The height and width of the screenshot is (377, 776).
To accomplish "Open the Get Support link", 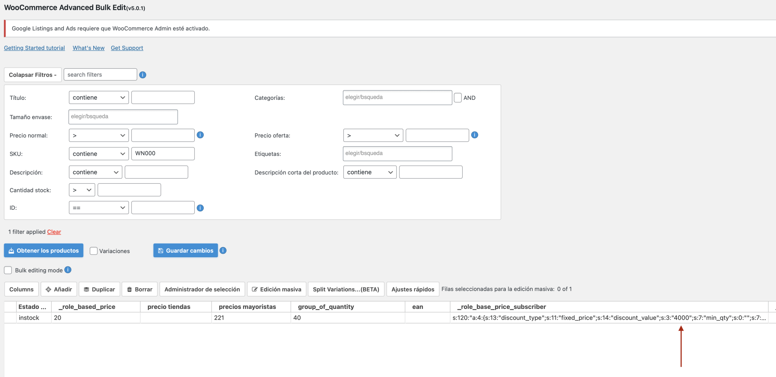I will click(127, 48).
